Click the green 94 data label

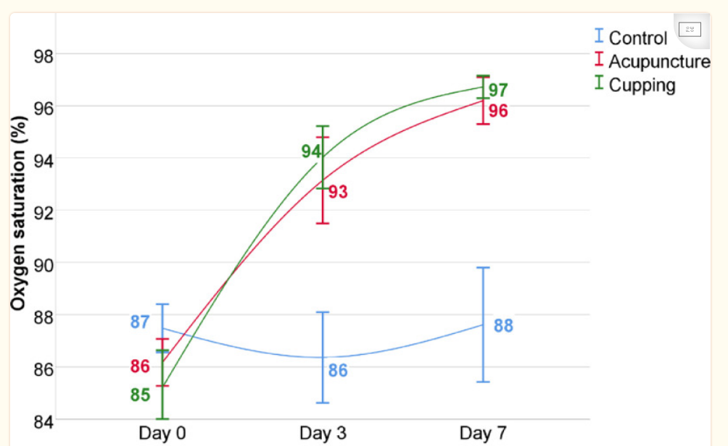click(311, 151)
